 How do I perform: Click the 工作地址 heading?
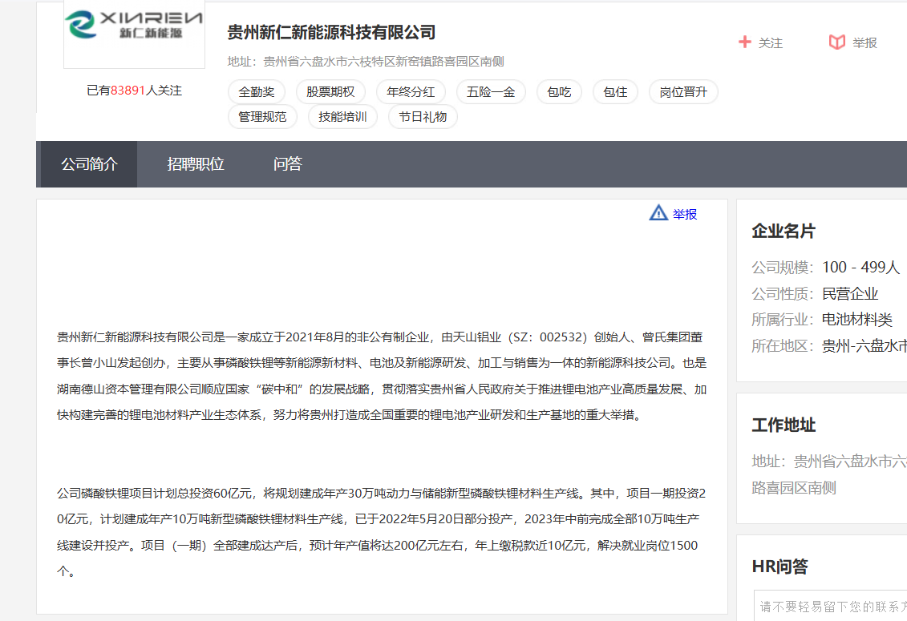(784, 425)
